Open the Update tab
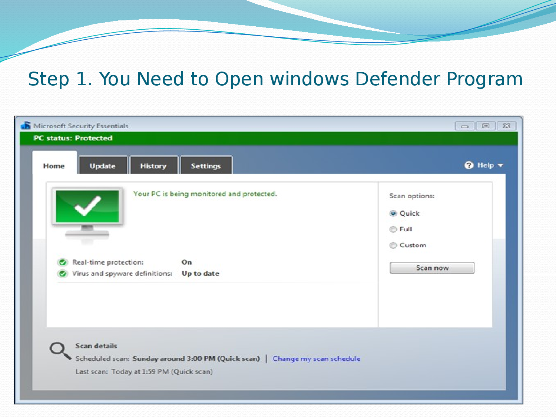 (x=103, y=166)
